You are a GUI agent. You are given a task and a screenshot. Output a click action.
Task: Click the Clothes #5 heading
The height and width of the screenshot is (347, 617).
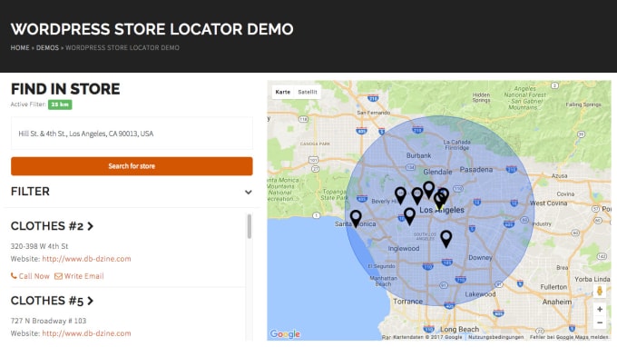click(47, 301)
